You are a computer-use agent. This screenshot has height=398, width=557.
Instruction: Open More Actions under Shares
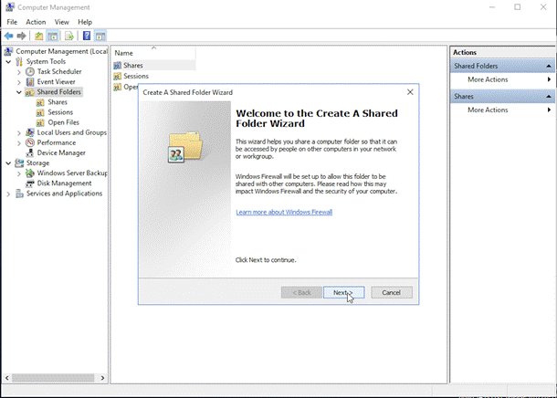coord(502,110)
